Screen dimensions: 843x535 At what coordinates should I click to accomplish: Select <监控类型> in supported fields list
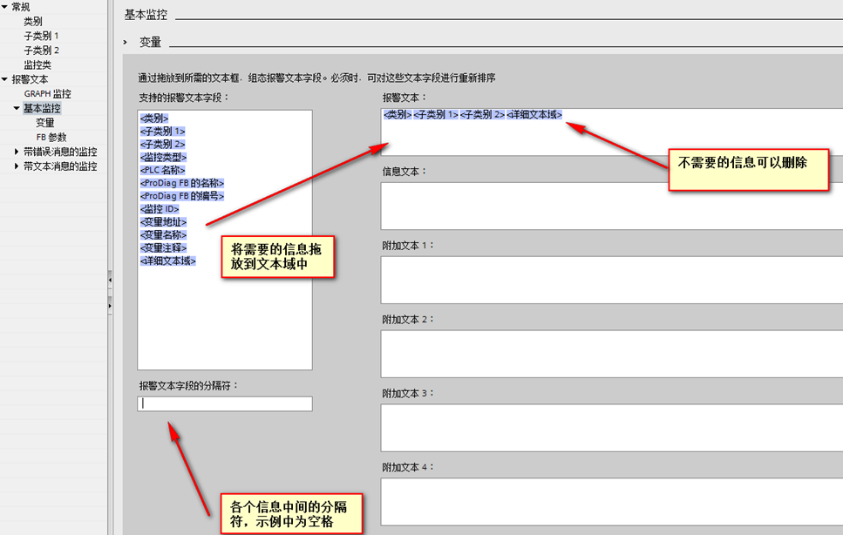[163, 157]
